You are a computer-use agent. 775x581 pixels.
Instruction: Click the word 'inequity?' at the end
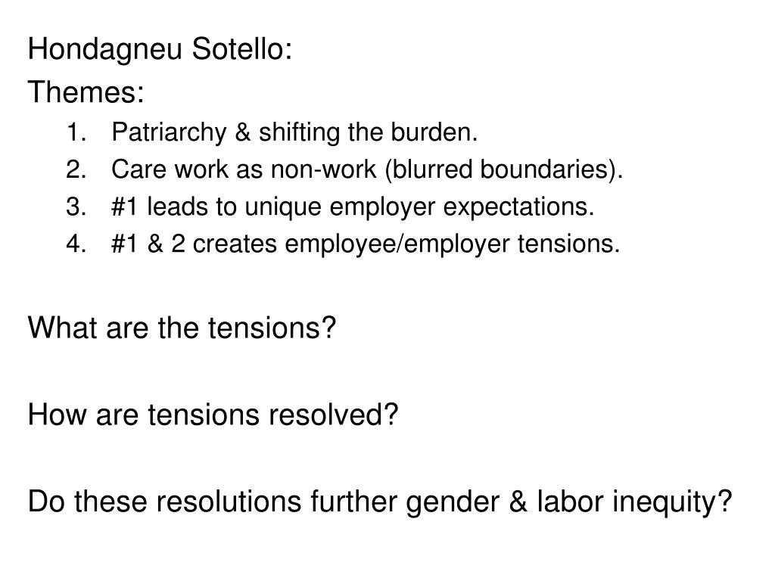(672, 502)
